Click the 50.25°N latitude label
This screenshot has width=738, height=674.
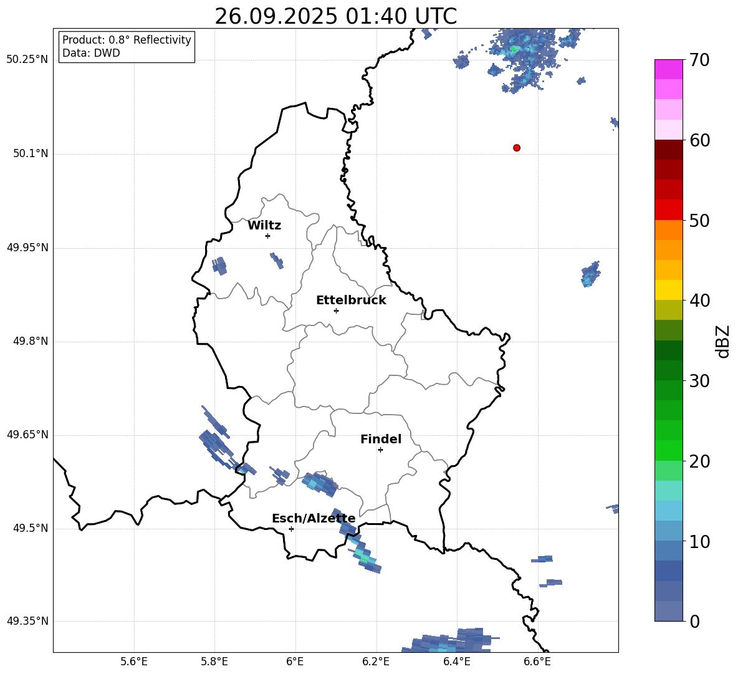pos(27,60)
